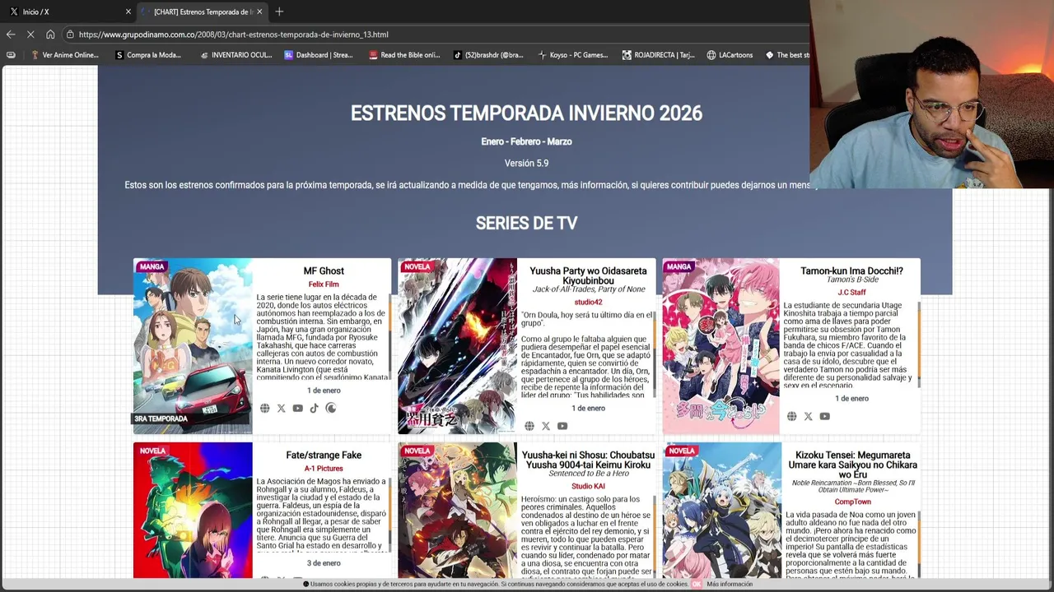Open ROJADIRECTA bookmark

[x=658, y=55]
